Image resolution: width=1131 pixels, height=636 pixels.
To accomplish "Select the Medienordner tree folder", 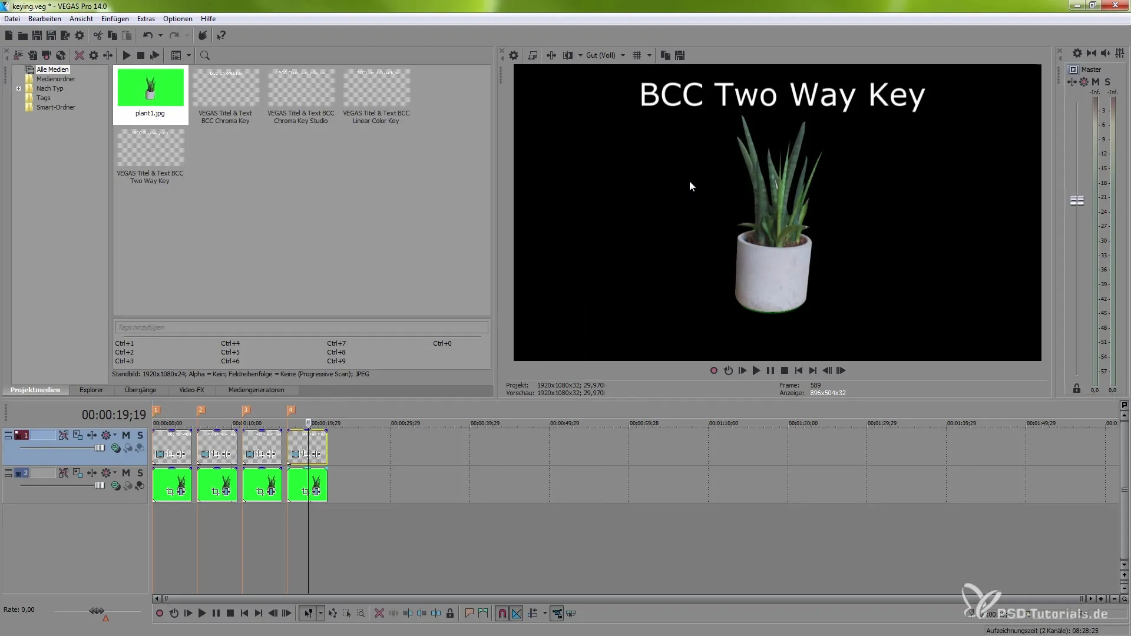I will [x=56, y=79].
